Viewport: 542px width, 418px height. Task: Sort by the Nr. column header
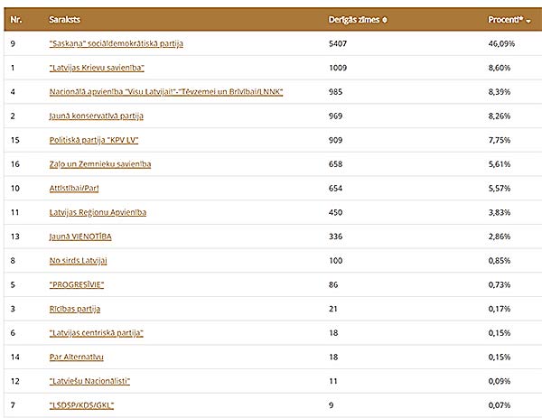tap(16, 20)
